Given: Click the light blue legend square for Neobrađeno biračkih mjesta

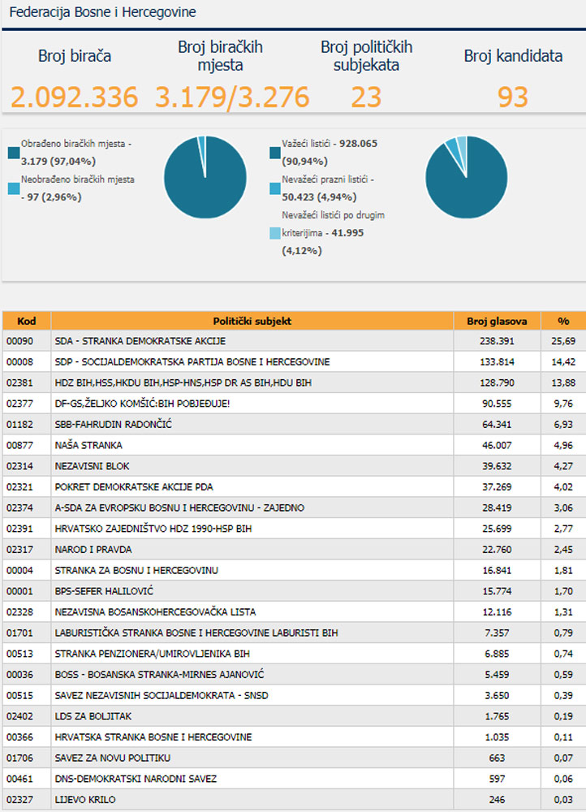Looking at the screenshot, I should pyautogui.click(x=14, y=188).
